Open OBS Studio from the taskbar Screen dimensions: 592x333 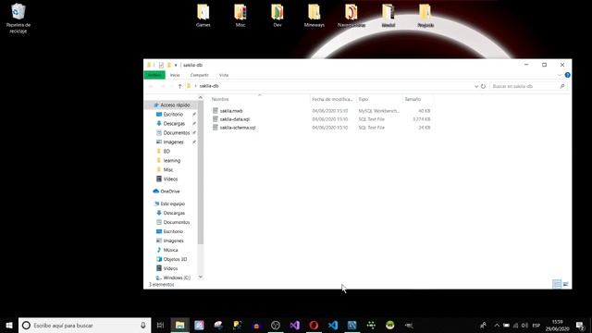pos(276,325)
